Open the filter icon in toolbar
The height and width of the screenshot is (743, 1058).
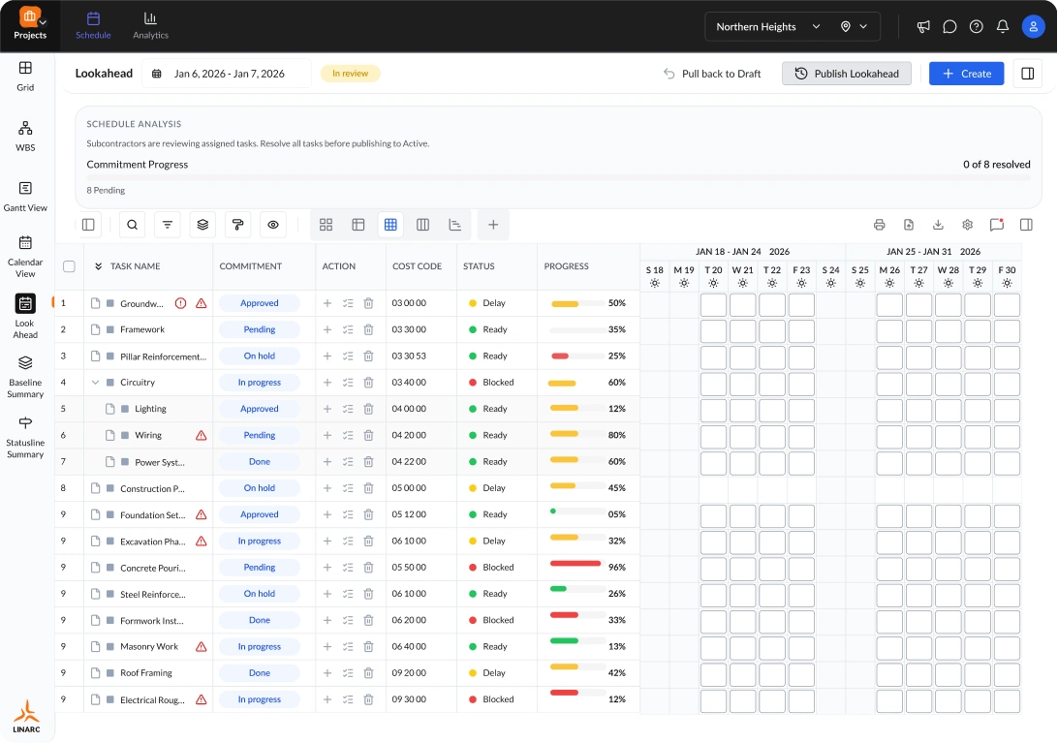[x=168, y=225]
